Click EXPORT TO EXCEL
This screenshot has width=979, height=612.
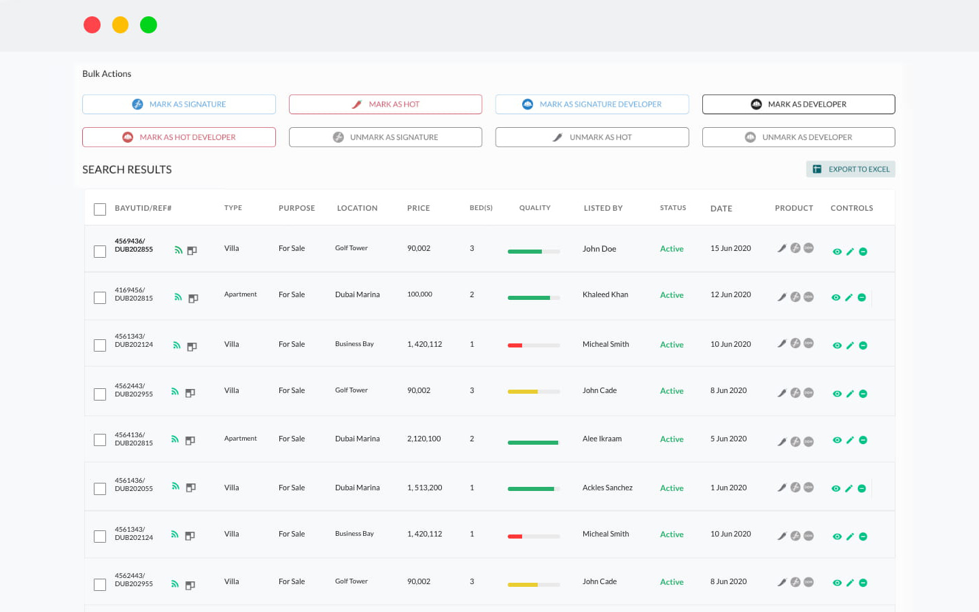(x=851, y=169)
